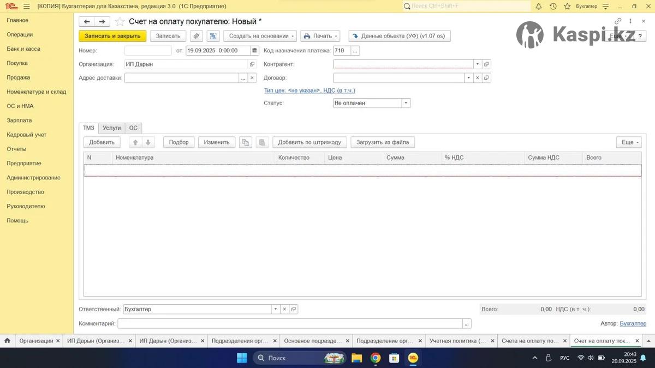Click the Записать и закрыть button
This screenshot has width=655, height=368.
pos(112,36)
